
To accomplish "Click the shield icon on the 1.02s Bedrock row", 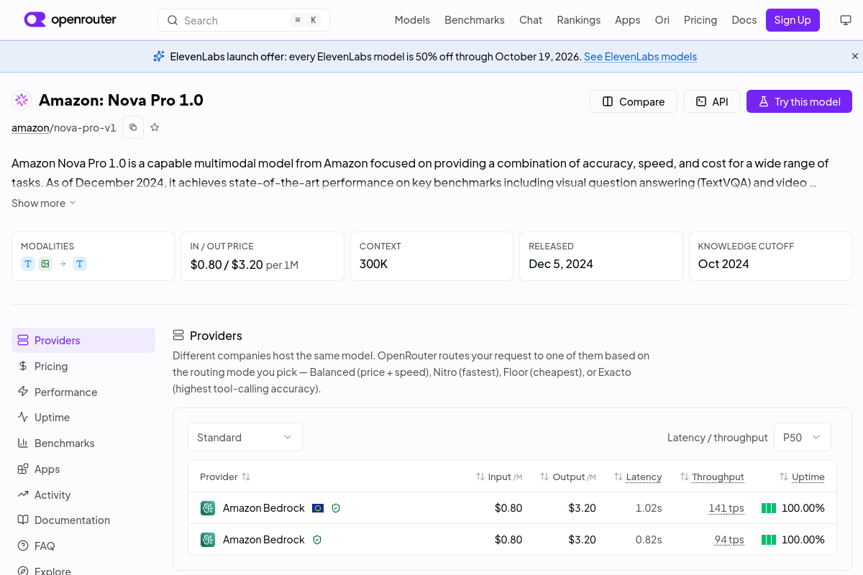I will pos(336,508).
